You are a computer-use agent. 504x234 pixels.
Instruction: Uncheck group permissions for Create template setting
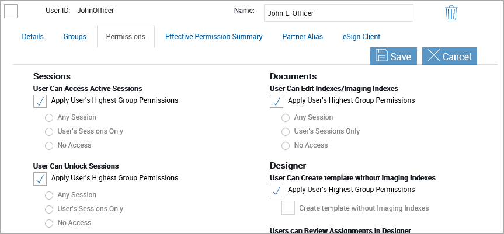point(277,190)
